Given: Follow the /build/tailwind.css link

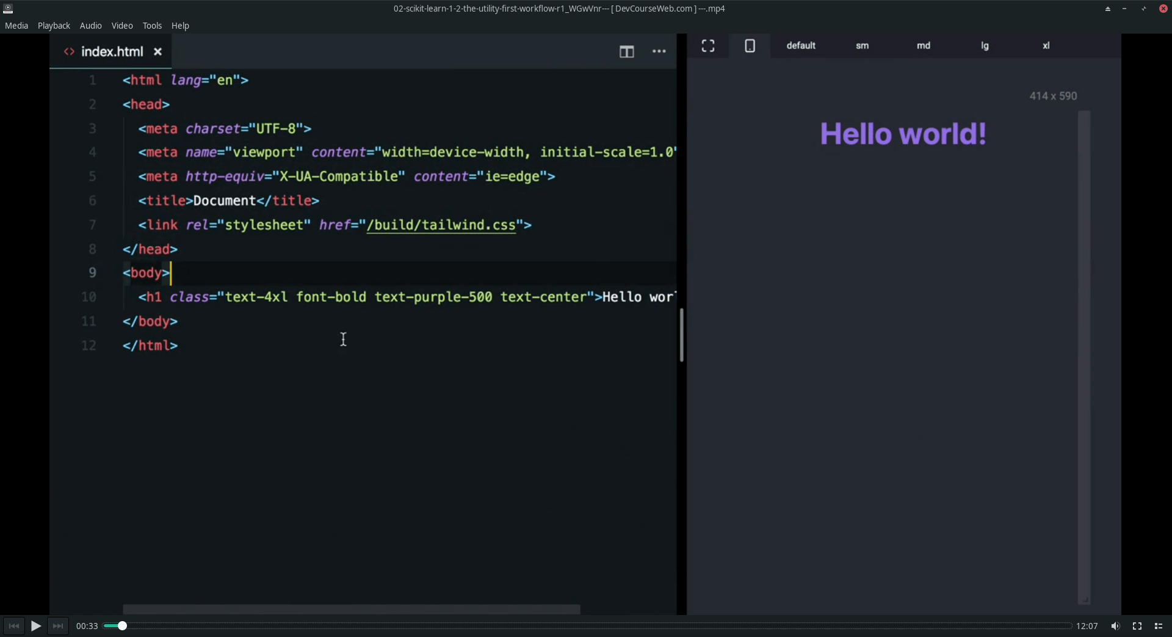Looking at the screenshot, I should [441, 225].
